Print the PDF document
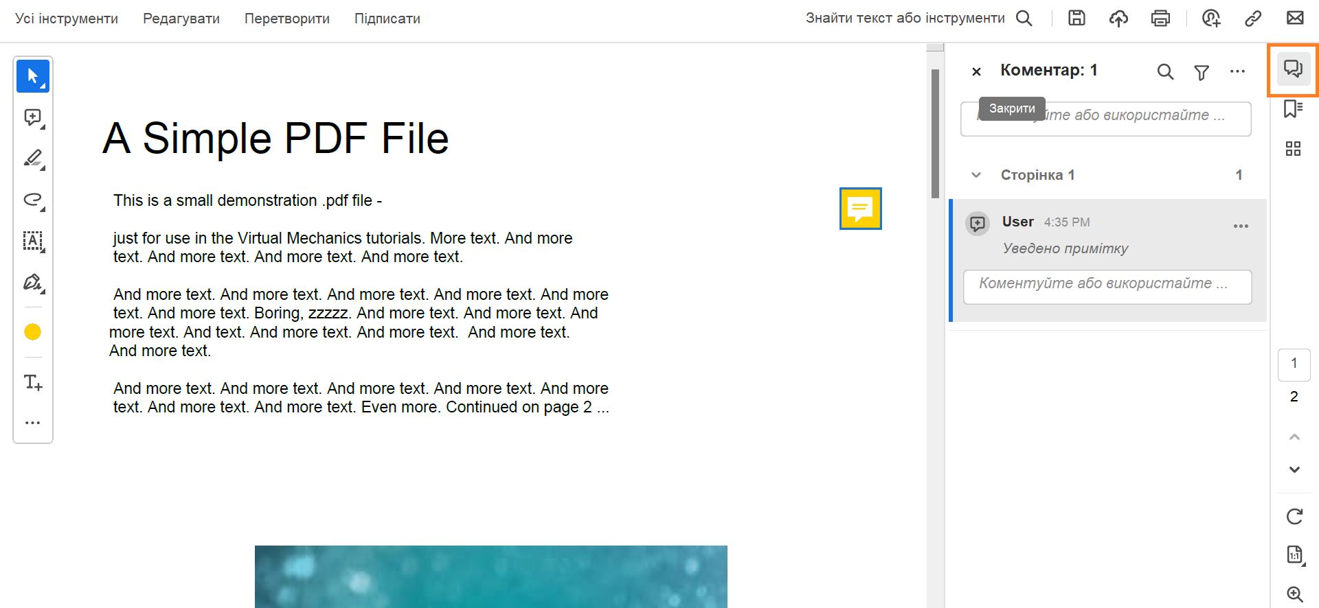Image resolution: width=1319 pixels, height=608 pixels. pos(1160,19)
